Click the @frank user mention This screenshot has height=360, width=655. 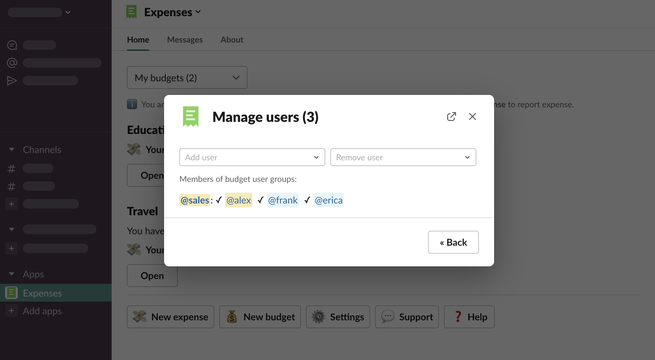click(282, 200)
